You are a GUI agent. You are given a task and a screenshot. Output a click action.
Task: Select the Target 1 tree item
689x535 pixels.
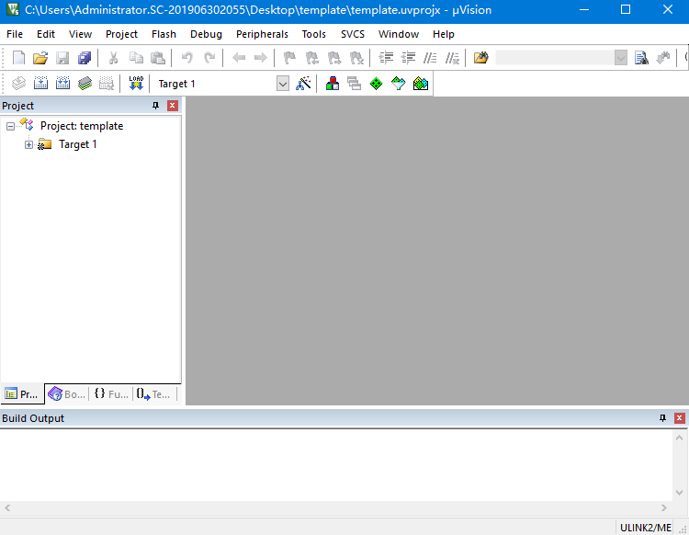tap(78, 144)
